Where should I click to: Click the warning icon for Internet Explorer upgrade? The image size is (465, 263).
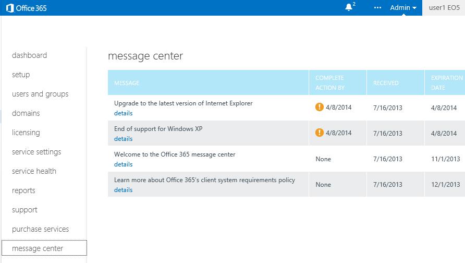[320, 107]
